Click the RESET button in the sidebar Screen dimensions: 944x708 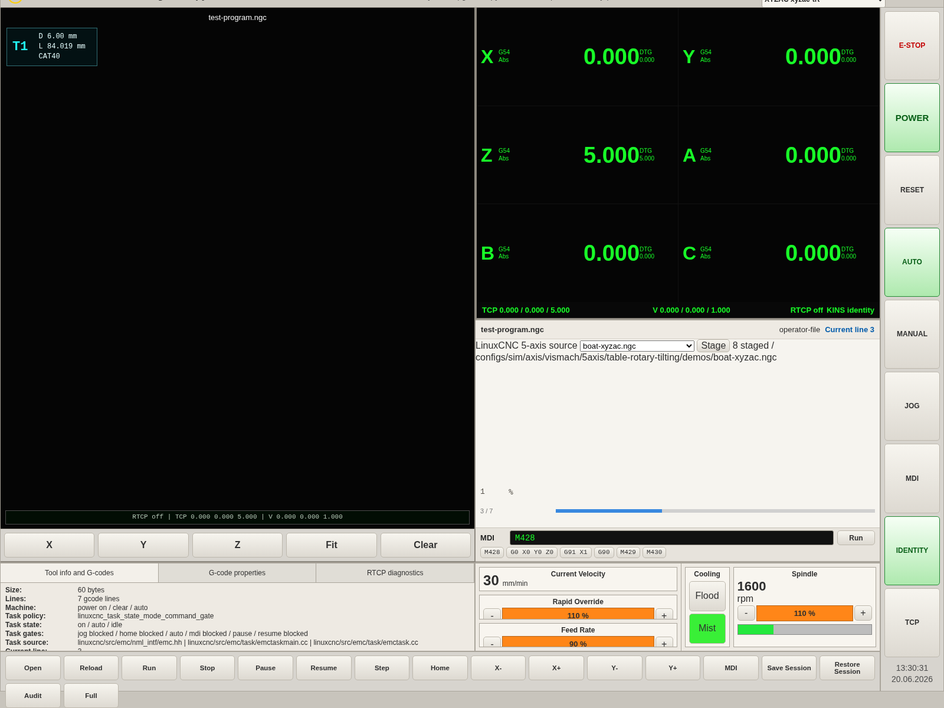tap(912, 190)
